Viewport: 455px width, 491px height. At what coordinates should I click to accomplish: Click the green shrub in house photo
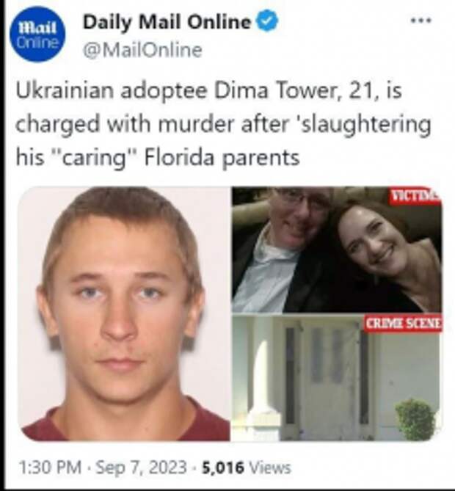point(416,420)
